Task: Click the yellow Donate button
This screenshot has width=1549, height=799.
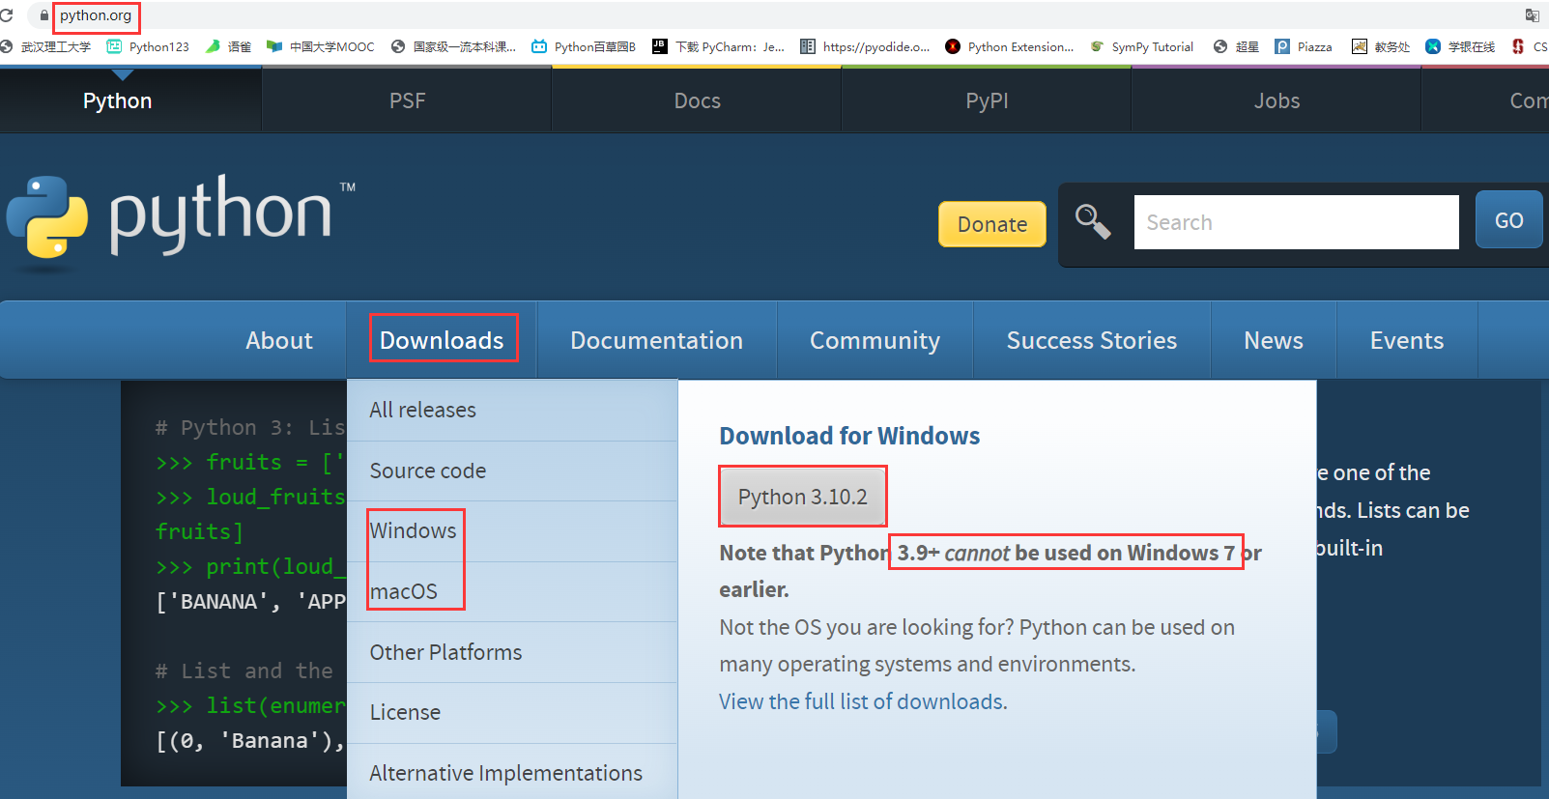Action: pyautogui.click(x=992, y=224)
